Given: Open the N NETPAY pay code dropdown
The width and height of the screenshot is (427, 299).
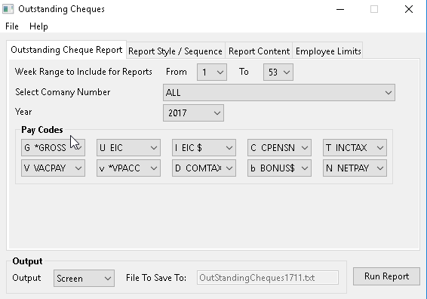Looking at the screenshot, I should 355,168.
